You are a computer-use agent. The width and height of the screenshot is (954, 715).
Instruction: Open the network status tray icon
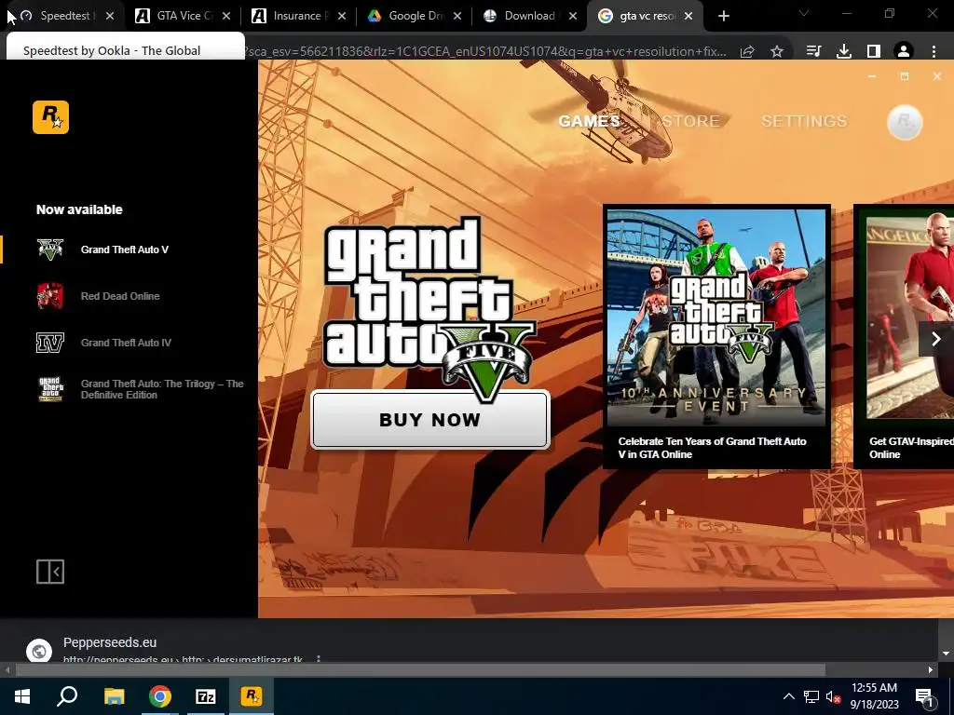(811, 696)
